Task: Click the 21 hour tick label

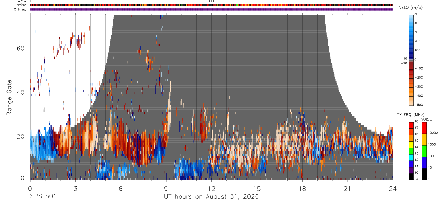Action: click(348, 188)
